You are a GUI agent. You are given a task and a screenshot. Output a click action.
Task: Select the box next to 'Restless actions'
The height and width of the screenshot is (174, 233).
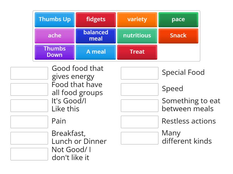[x=139, y=122]
